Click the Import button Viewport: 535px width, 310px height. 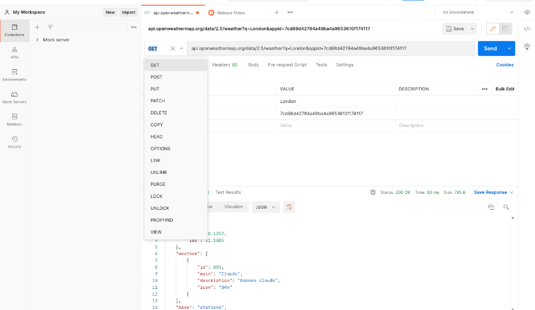tap(129, 12)
